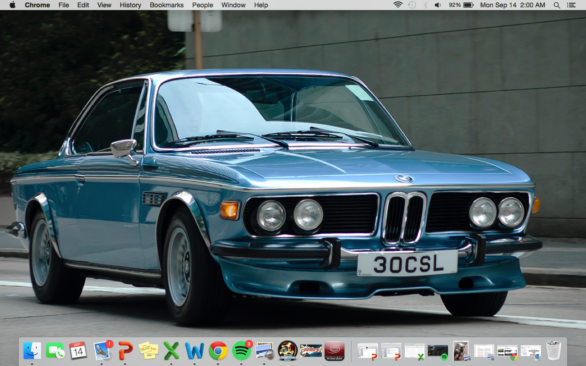Open the Trash in the Dock

pyautogui.click(x=553, y=351)
